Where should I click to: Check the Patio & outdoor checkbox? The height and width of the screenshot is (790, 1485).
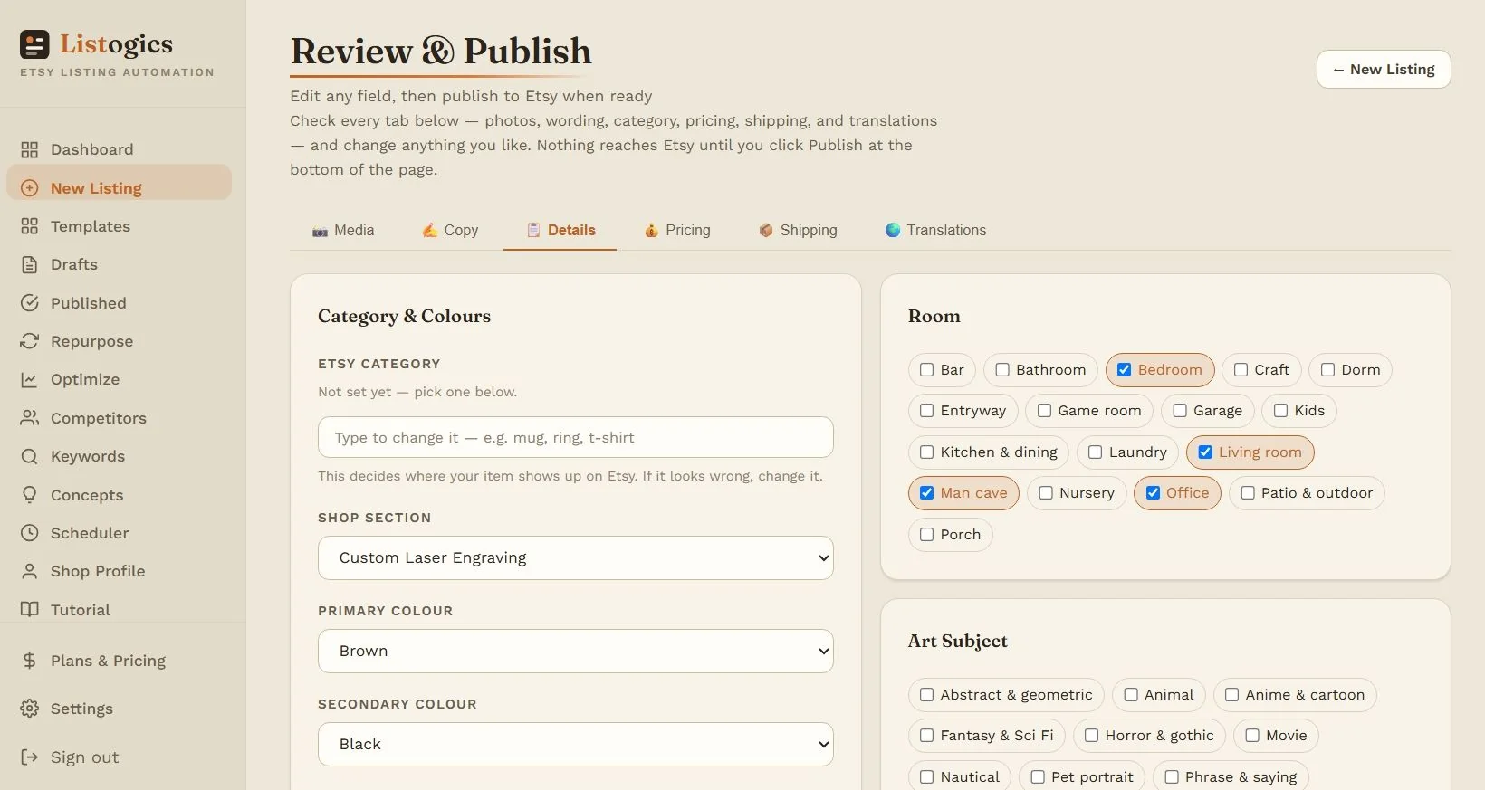1248,493
